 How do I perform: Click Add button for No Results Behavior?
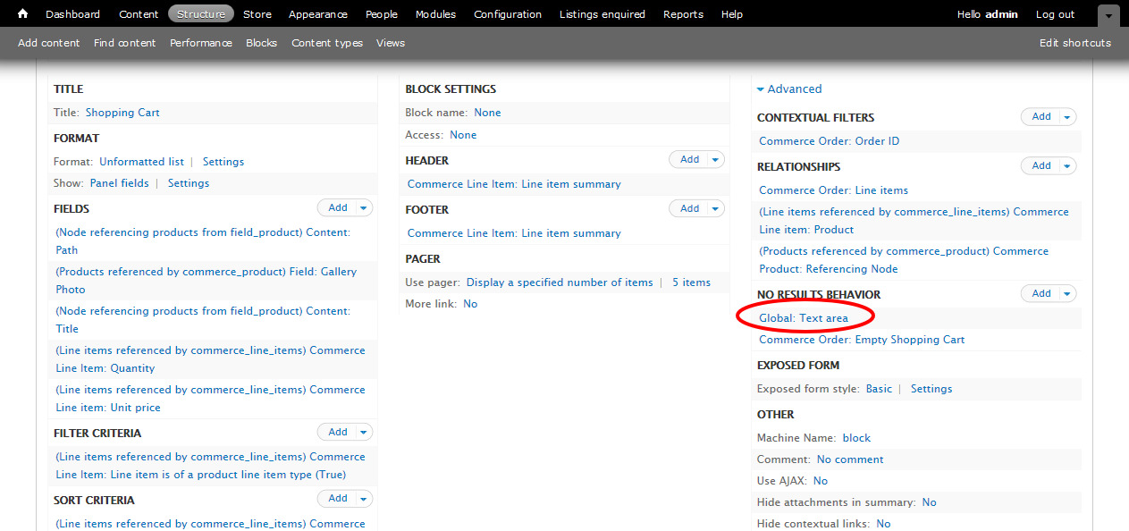1041,293
